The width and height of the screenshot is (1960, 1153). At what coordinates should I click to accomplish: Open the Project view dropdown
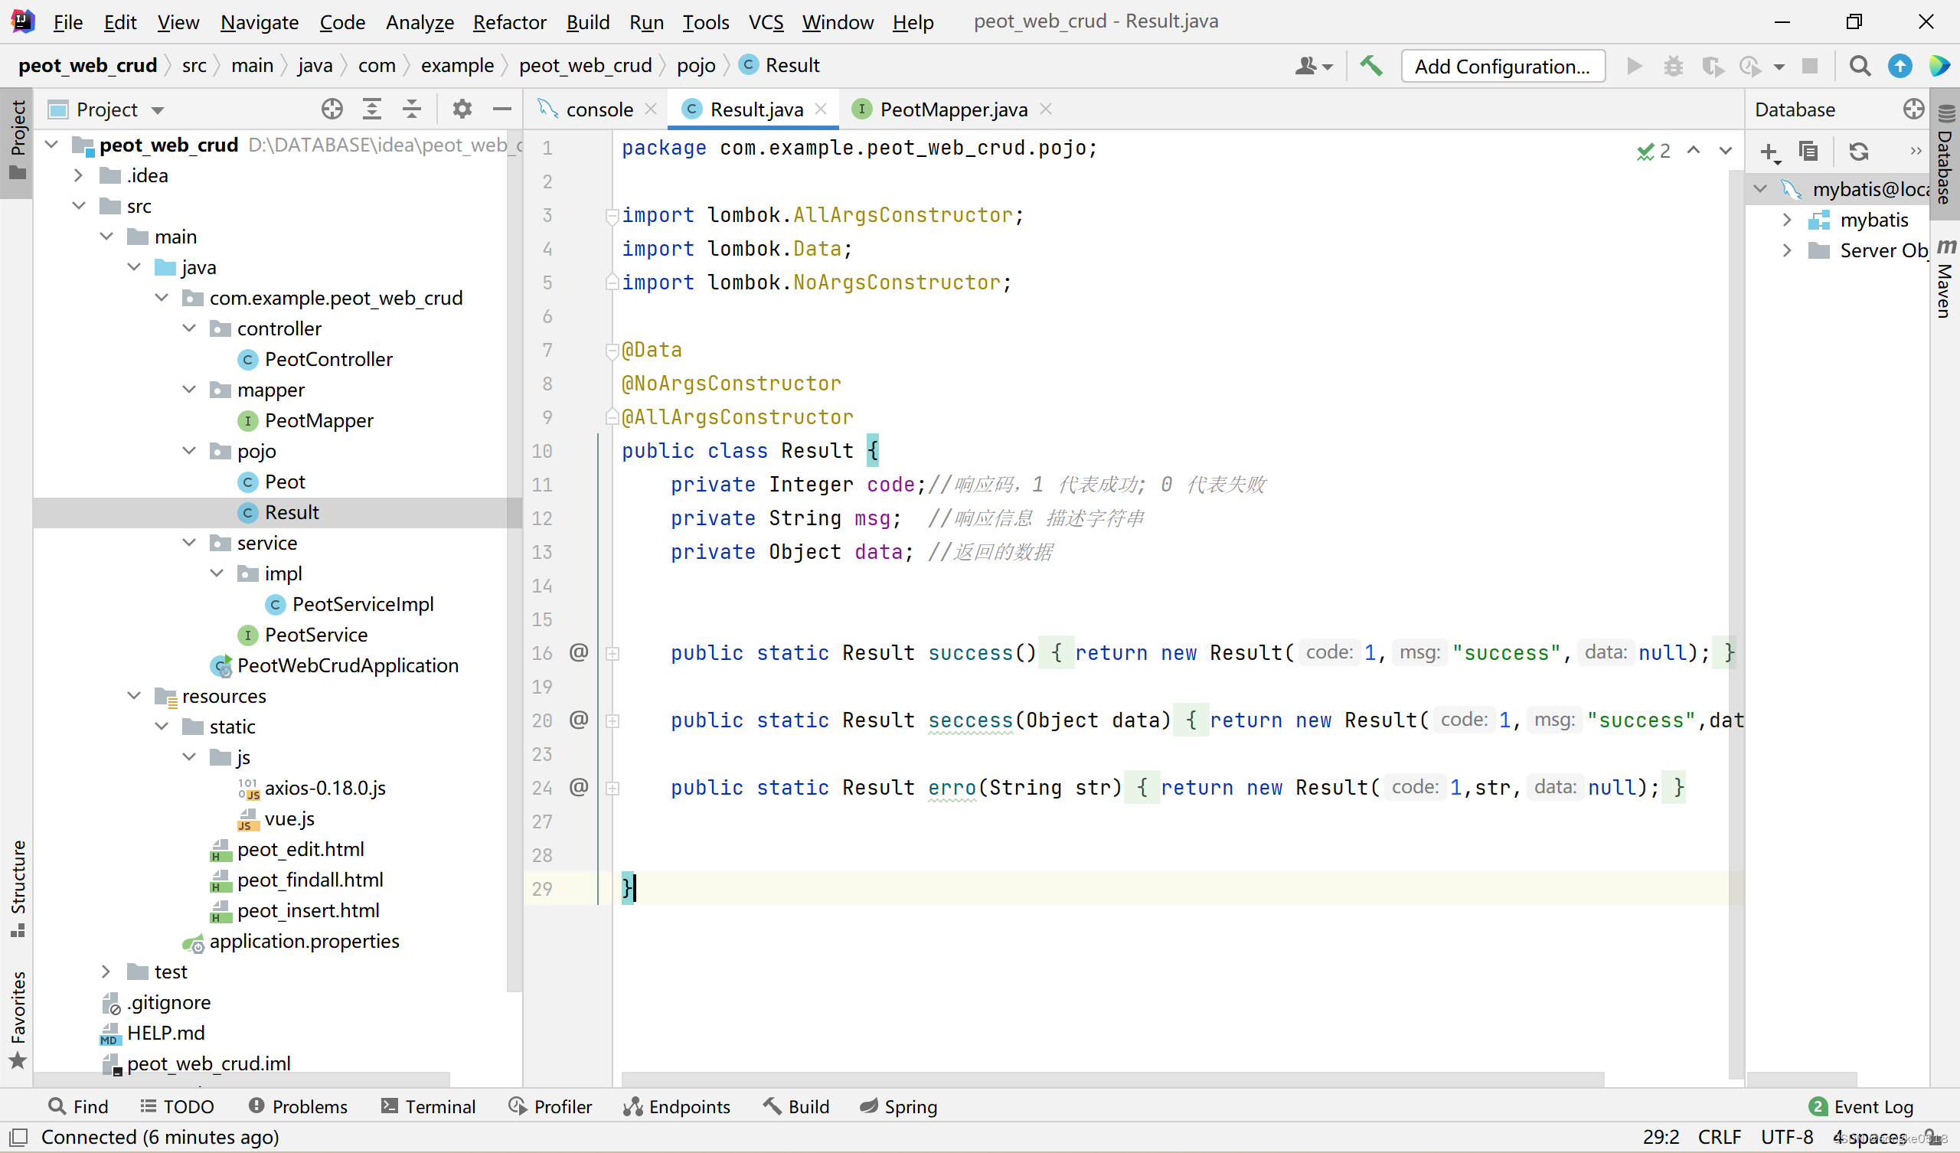tap(158, 110)
